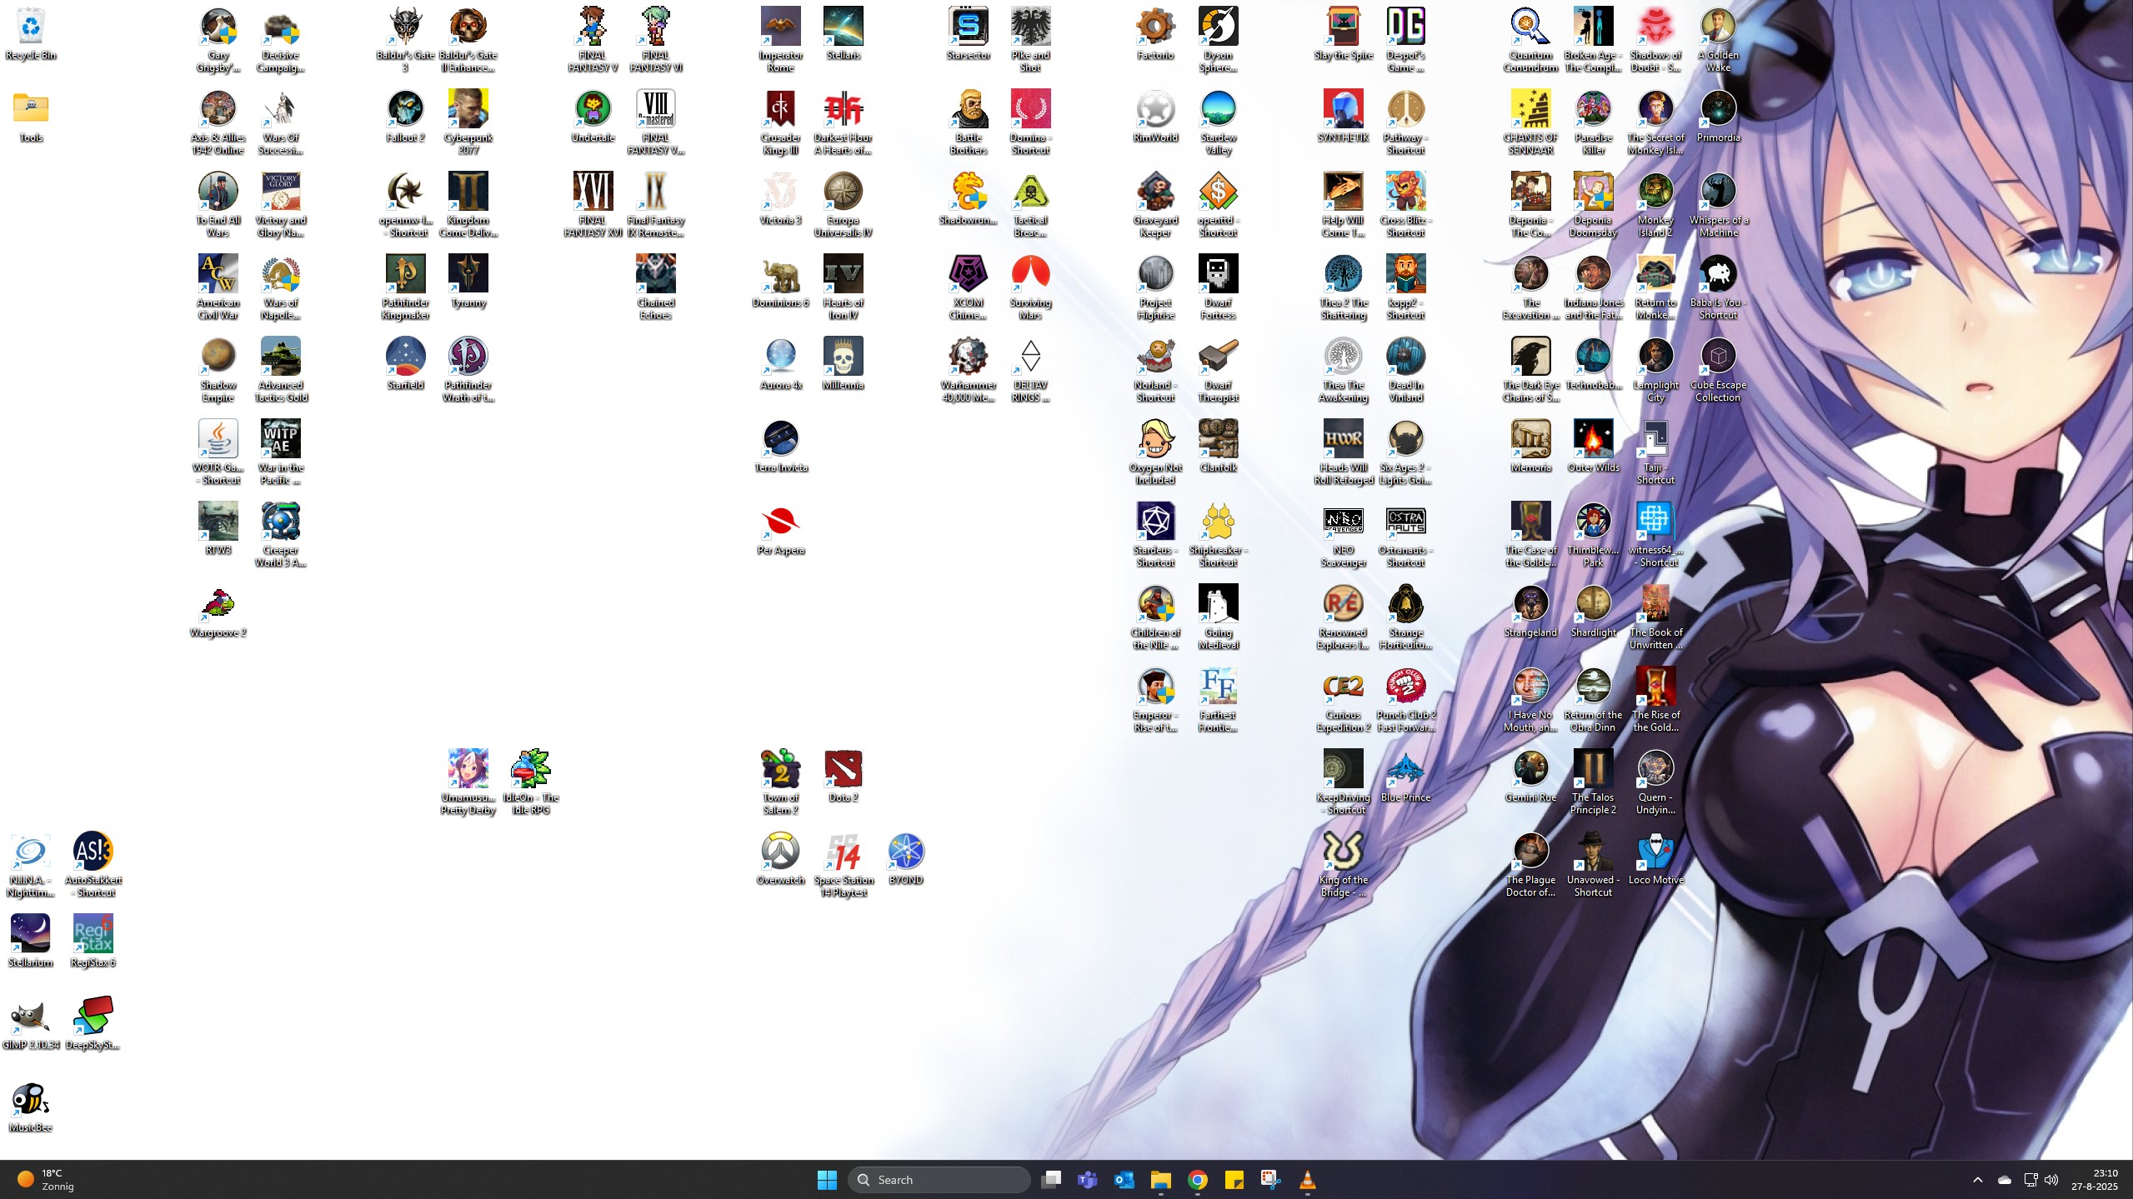2133x1199 pixels.
Task: Open Google Chrome from the taskbar
Action: [1198, 1180]
